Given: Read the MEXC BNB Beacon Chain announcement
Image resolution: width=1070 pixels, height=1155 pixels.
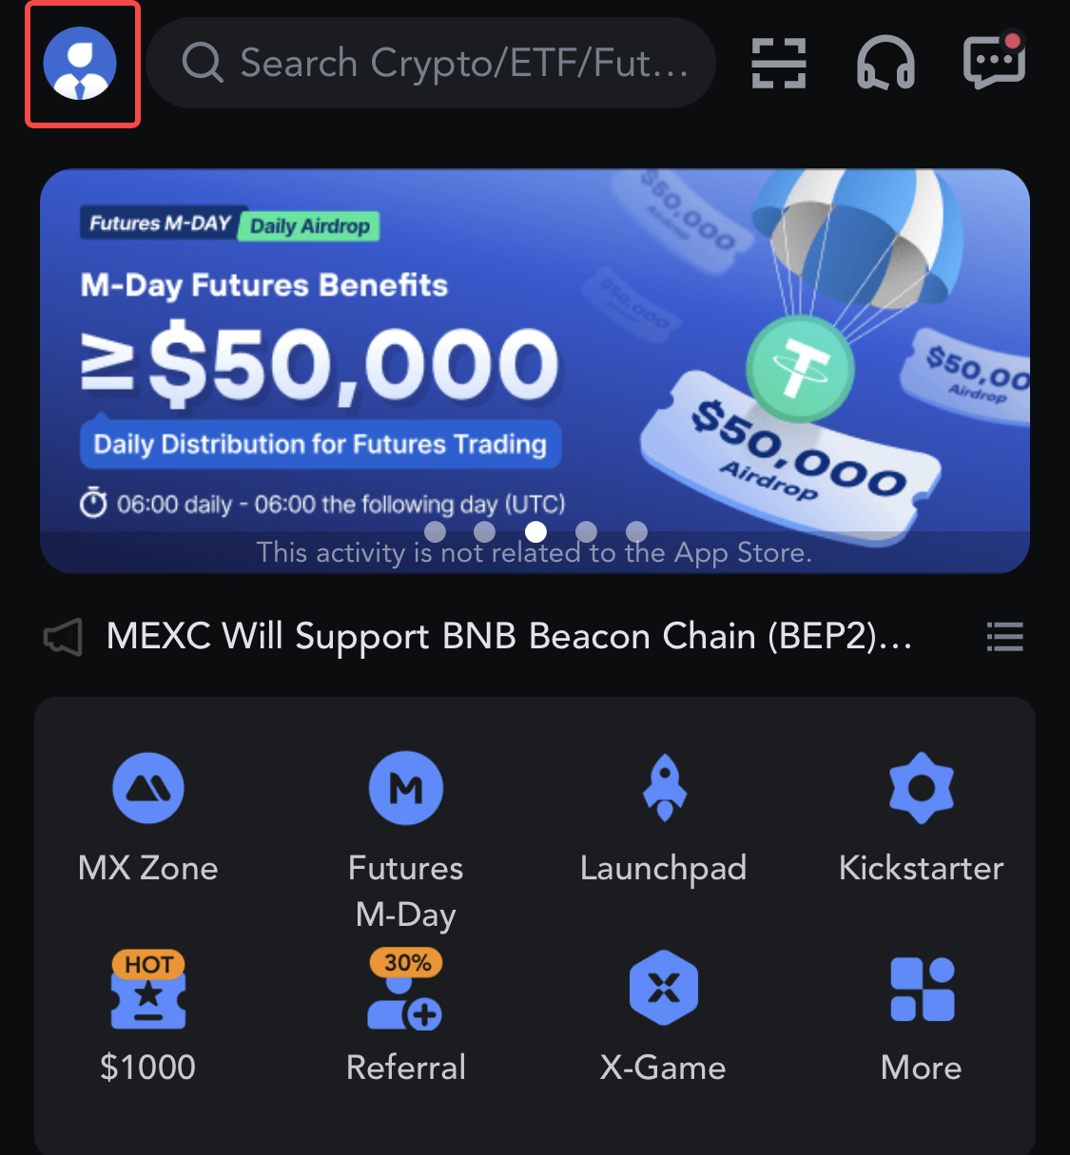Looking at the screenshot, I should coord(509,636).
